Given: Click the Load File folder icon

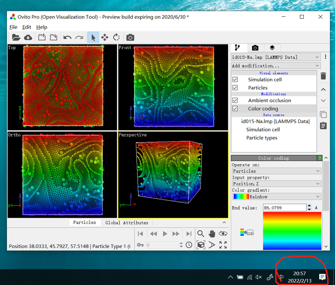Looking at the screenshot, I should (x=16, y=37).
